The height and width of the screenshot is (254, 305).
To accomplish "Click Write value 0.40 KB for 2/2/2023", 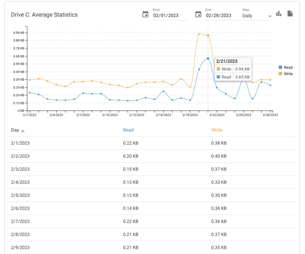I will tap(219, 156).
